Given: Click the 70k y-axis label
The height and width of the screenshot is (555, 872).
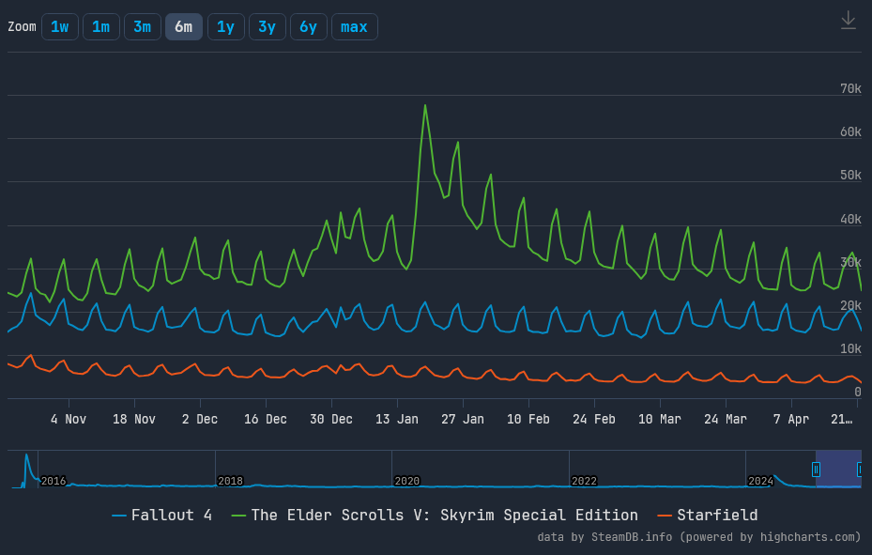Looking at the screenshot, I should 850,89.
